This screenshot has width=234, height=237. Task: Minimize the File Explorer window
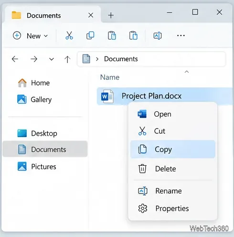(170, 12)
